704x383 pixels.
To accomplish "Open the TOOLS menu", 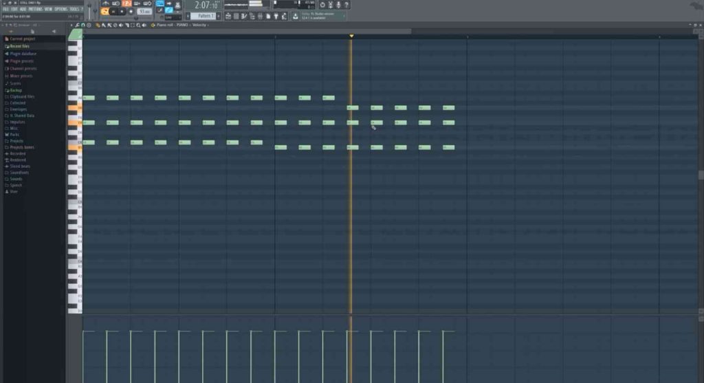I will [74, 9].
